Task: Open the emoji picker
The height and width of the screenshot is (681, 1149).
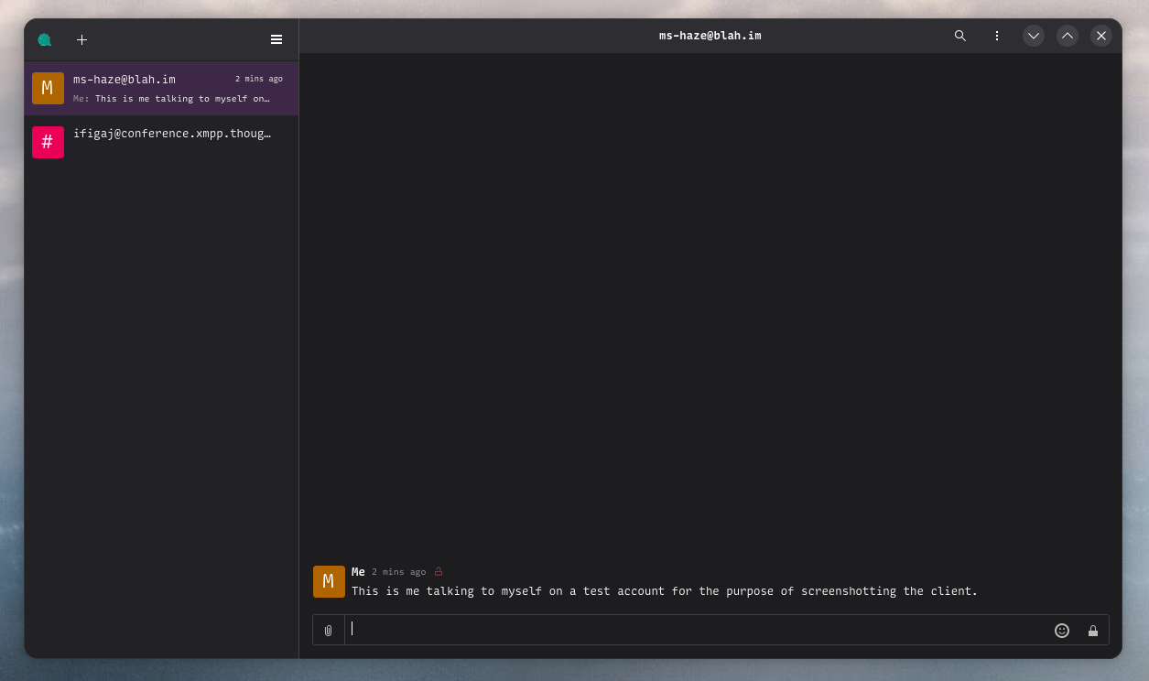Action: click(1061, 630)
